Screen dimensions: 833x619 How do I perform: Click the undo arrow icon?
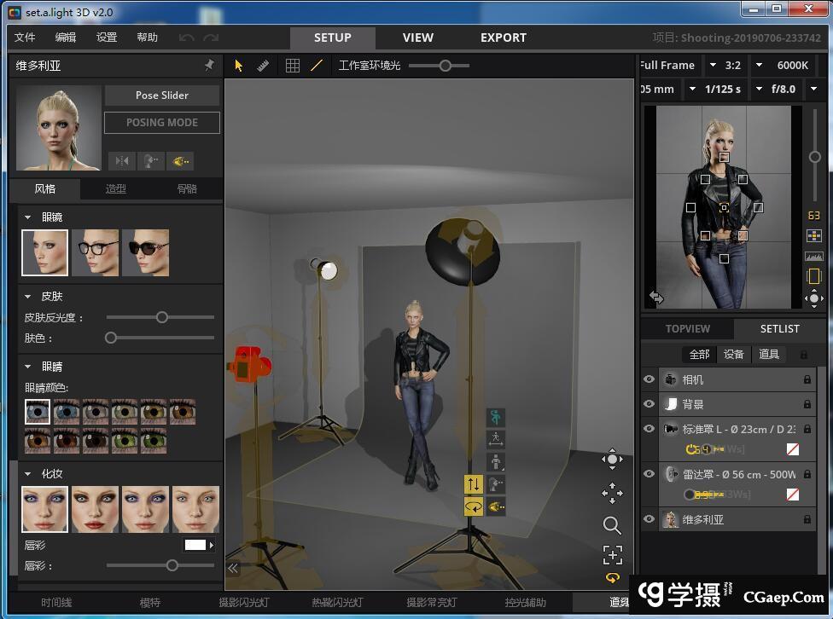[186, 38]
